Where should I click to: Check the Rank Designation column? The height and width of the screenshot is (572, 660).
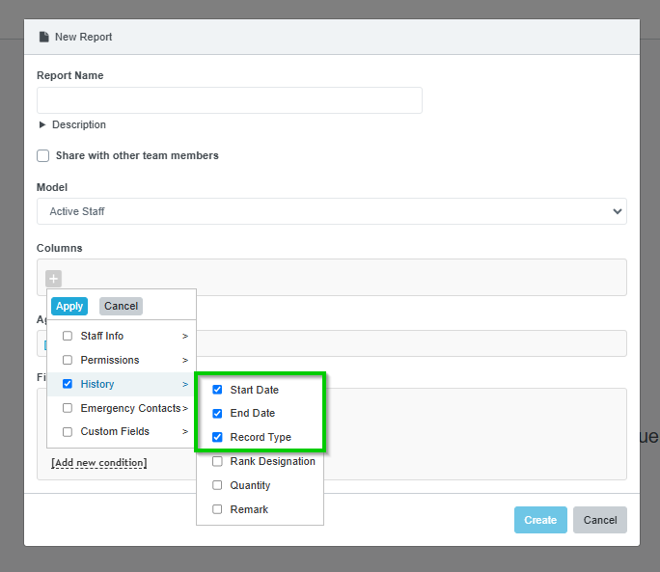click(217, 462)
